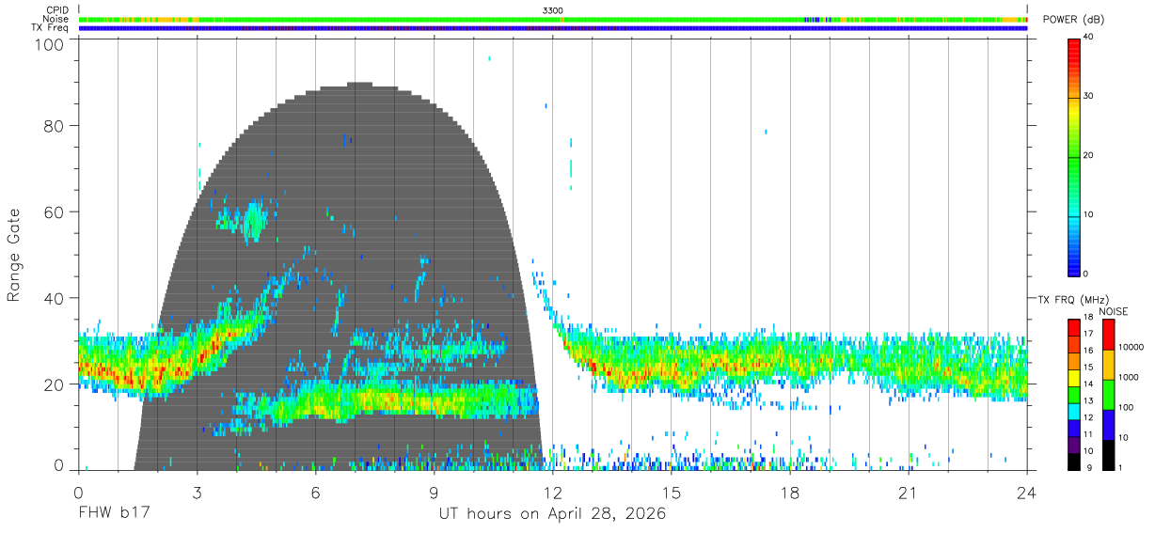Click the 80 tick on Range Gate axis

point(55,126)
